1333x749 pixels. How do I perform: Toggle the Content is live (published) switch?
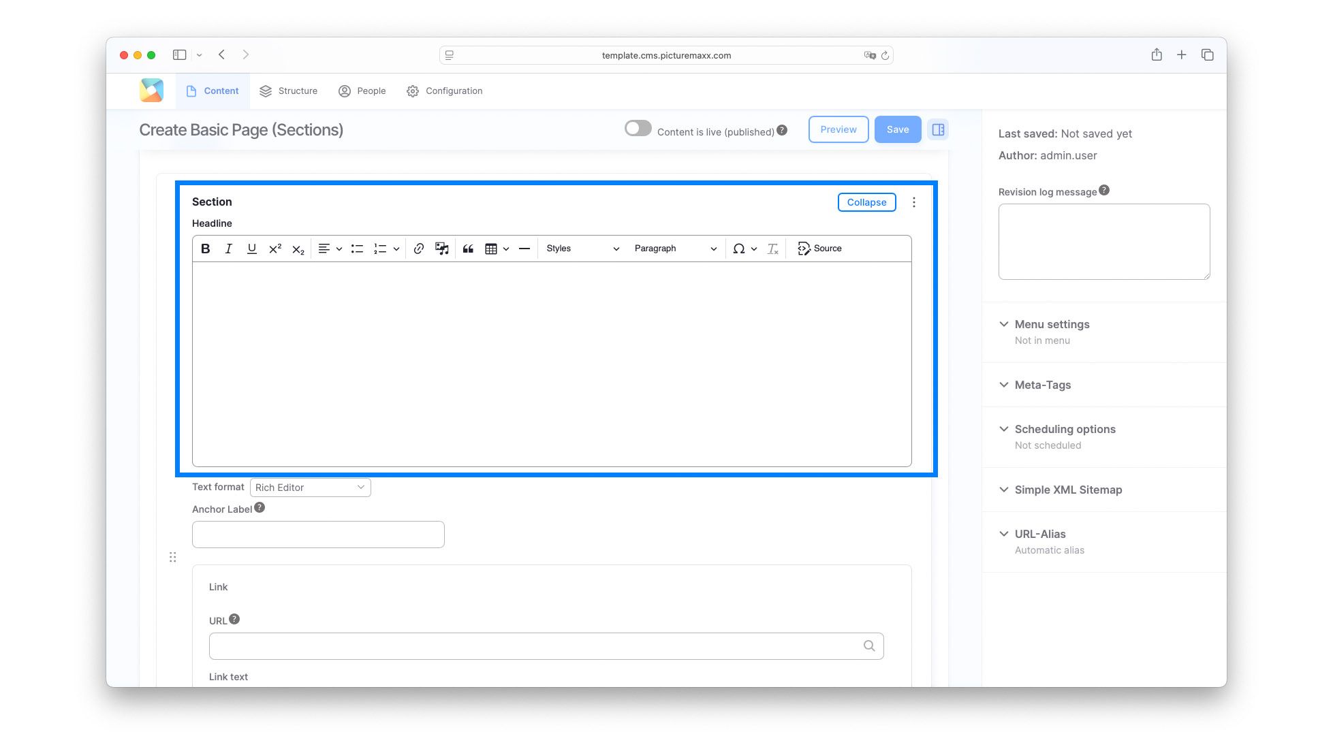(x=638, y=127)
